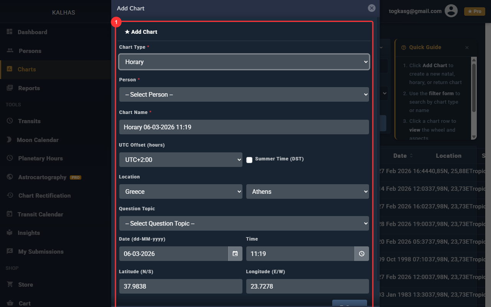
Task: Open Transits in the sidebar
Action: [29, 121]
